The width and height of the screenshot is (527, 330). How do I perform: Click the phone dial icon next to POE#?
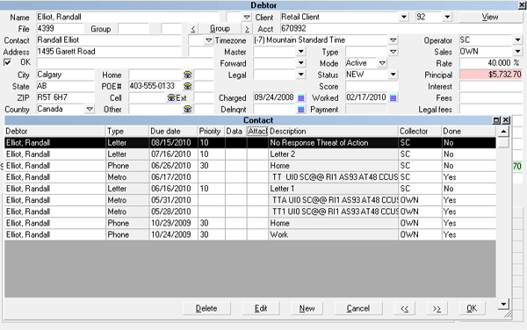[x=188, y=86]
